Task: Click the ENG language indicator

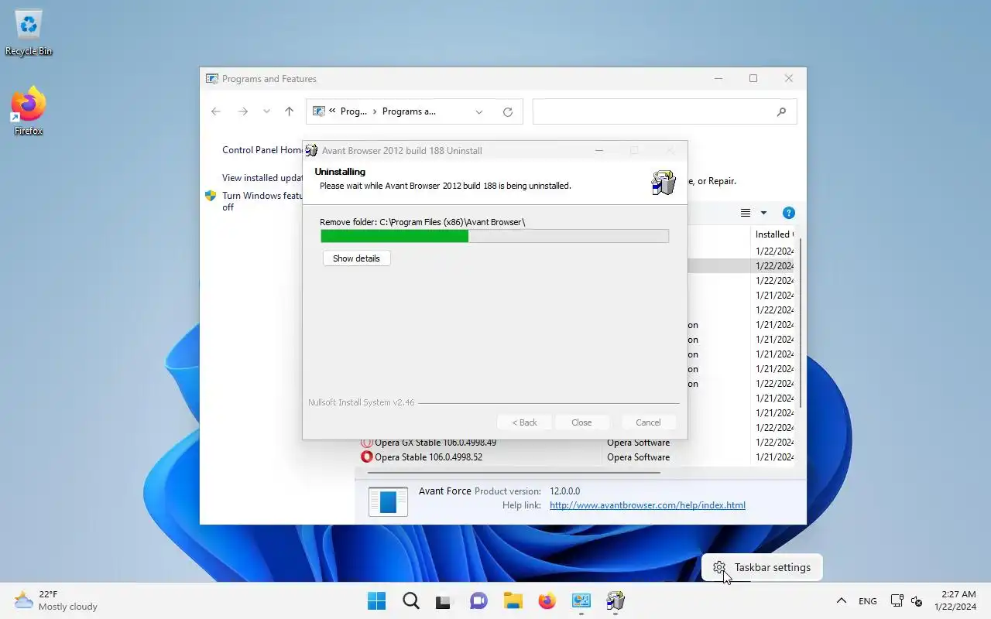Action: (868, 600)
